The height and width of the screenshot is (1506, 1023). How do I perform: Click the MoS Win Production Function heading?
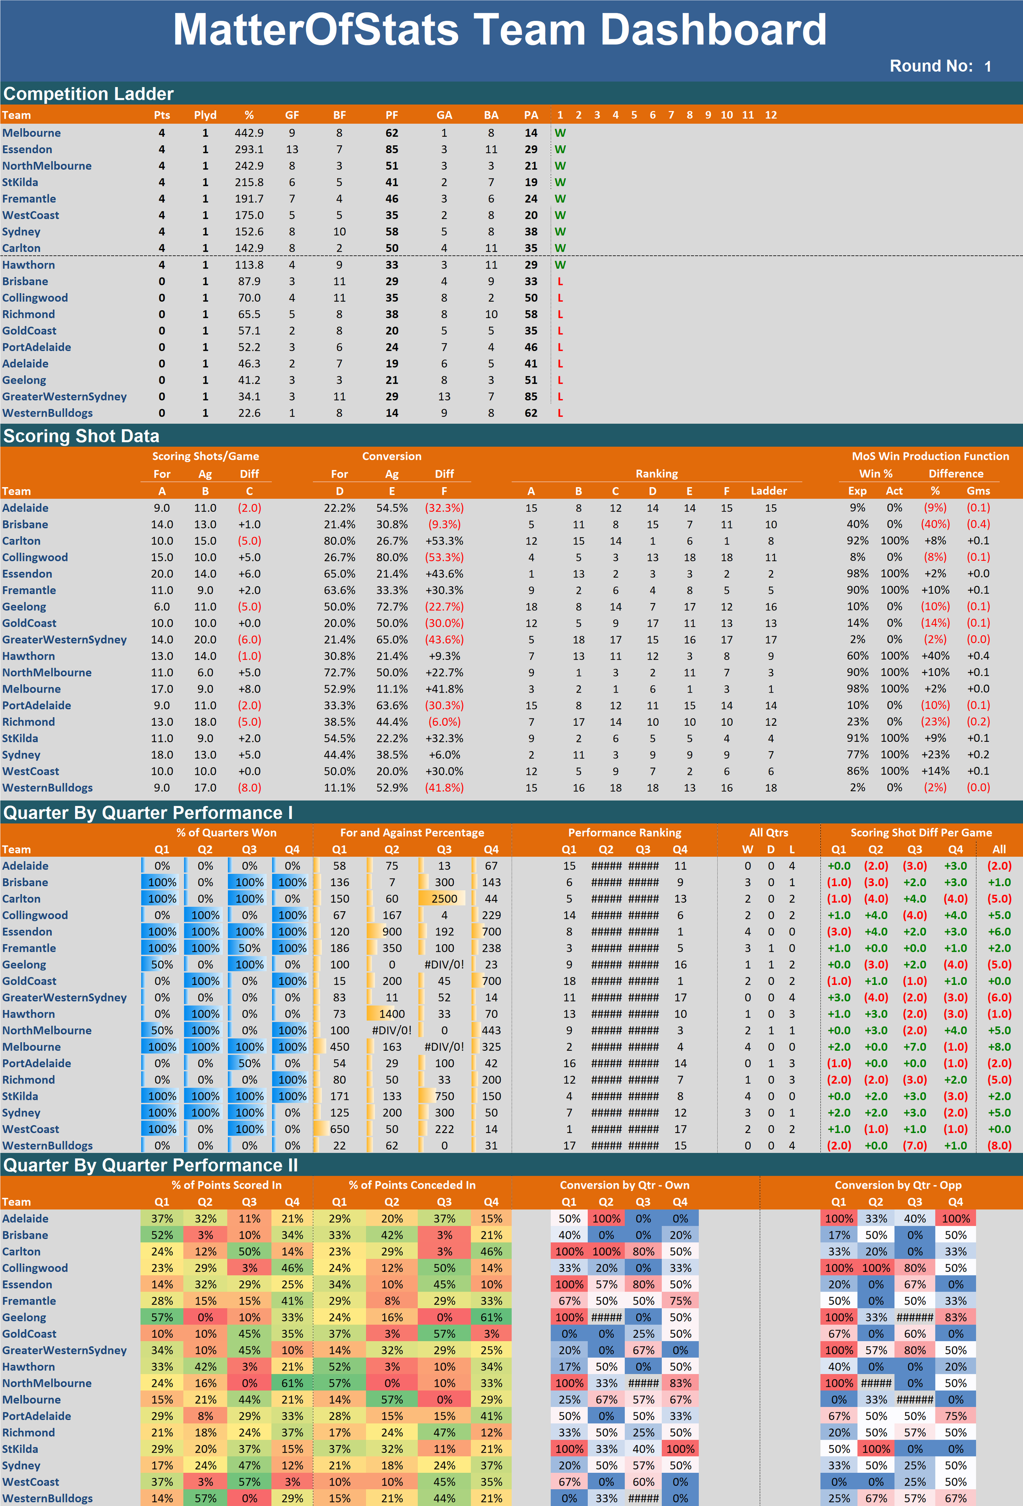pos(930,456)
